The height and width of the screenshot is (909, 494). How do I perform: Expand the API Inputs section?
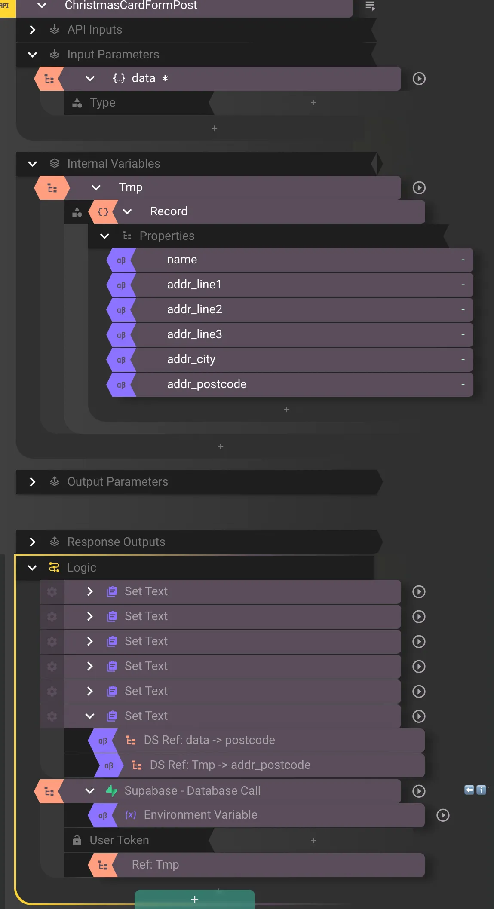(x=32, y=30)
